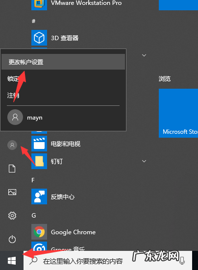
Task: Open the Groove 音乐 icon
Action: point(39,246)
